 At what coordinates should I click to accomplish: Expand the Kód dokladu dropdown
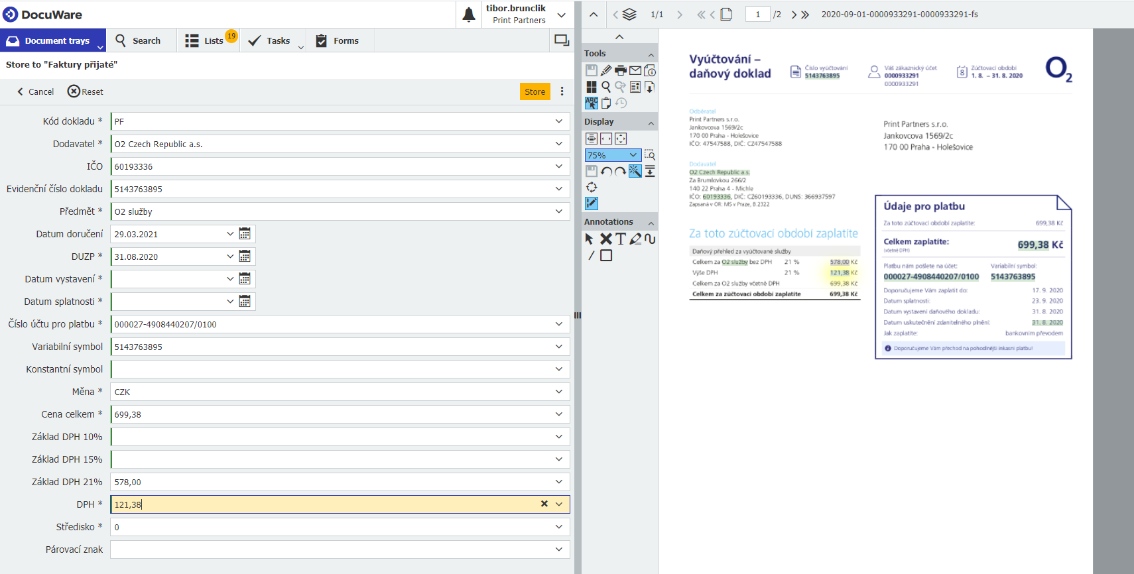click(x=559, y=121)
